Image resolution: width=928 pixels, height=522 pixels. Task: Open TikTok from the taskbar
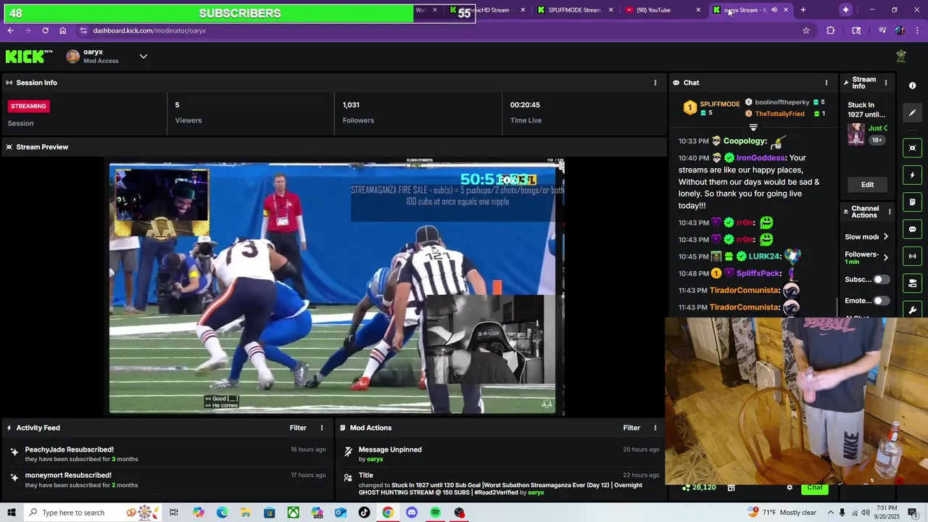(364, 513)
